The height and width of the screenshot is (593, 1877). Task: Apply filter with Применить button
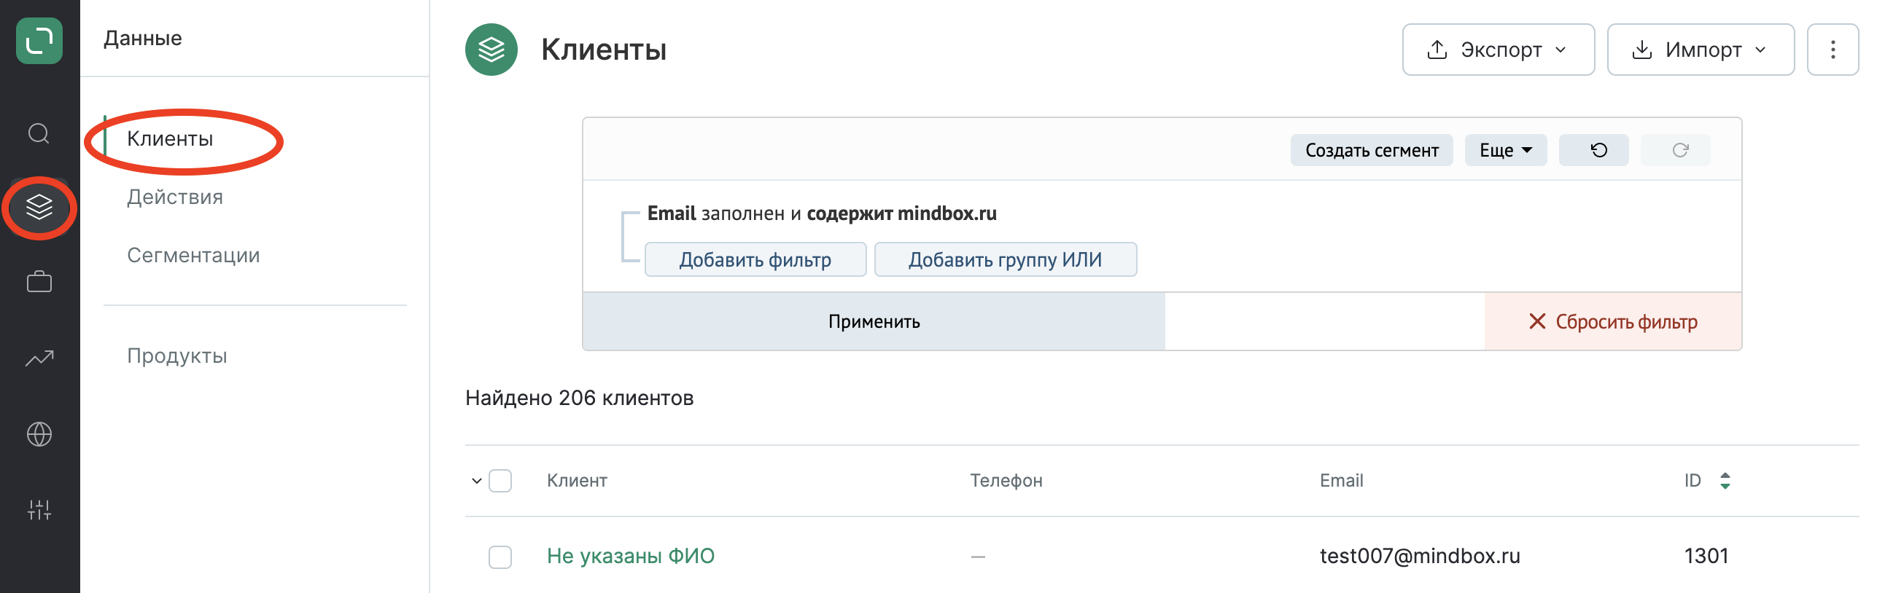point(874,321)
